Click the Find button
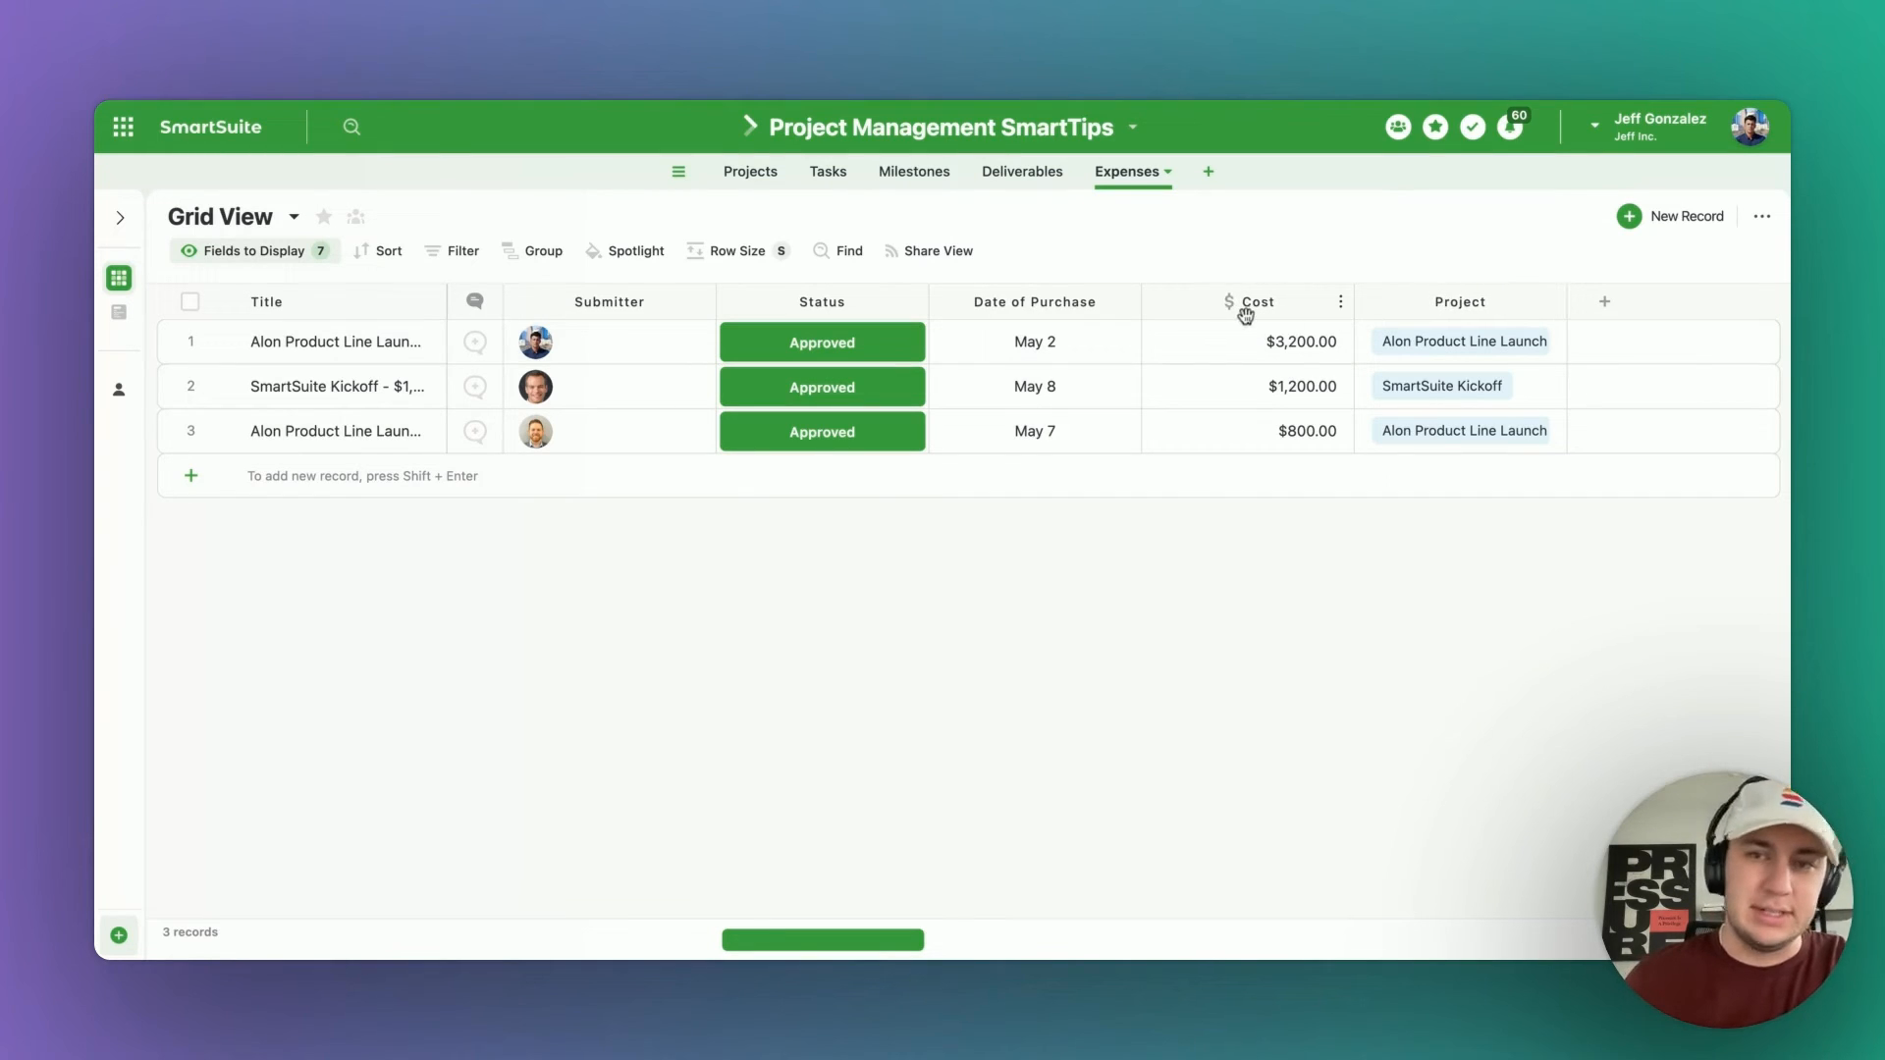This screenshot has height=1060, width=1885. coord(837,251)
